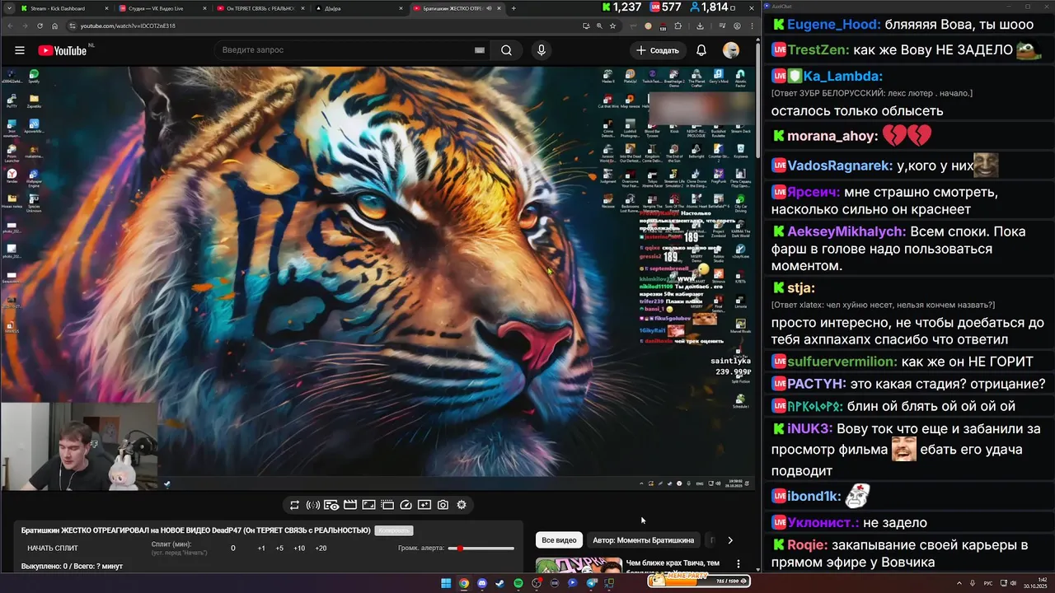Take a screenshot with the camera icon
Image resolution: width=1055 pixels, height=593 pixels.
pos(443,505)
